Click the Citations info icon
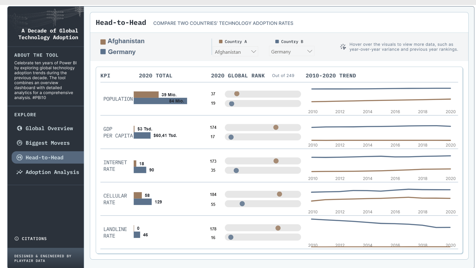The height and width of the screenshot is (268, 476). pyautogui.click(x=17, y=238)
